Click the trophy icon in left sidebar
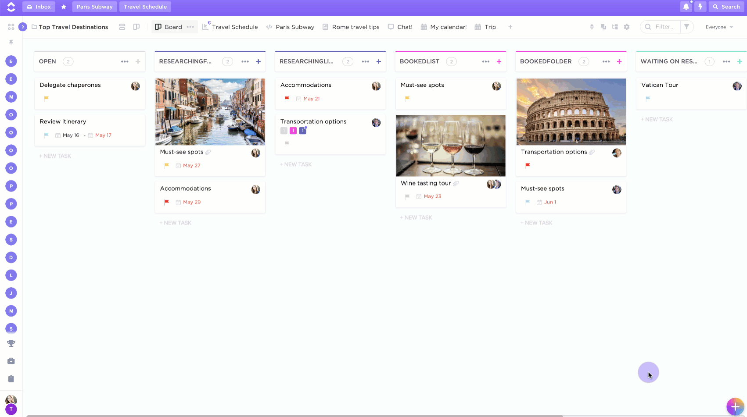747x417 pixels. coord(11,343)
